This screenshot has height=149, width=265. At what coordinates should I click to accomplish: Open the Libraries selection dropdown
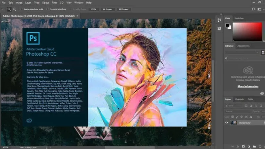(x=242, y=53)
